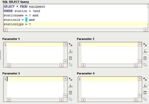Open the function (fx) editor for Parameter 2
This screenshot has width=149, height=104.
click(x=145, y=51)
